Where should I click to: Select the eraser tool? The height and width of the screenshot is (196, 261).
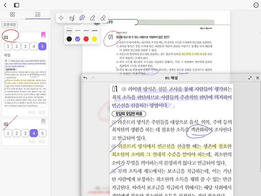pyautogui.click(x=103, y=18)
